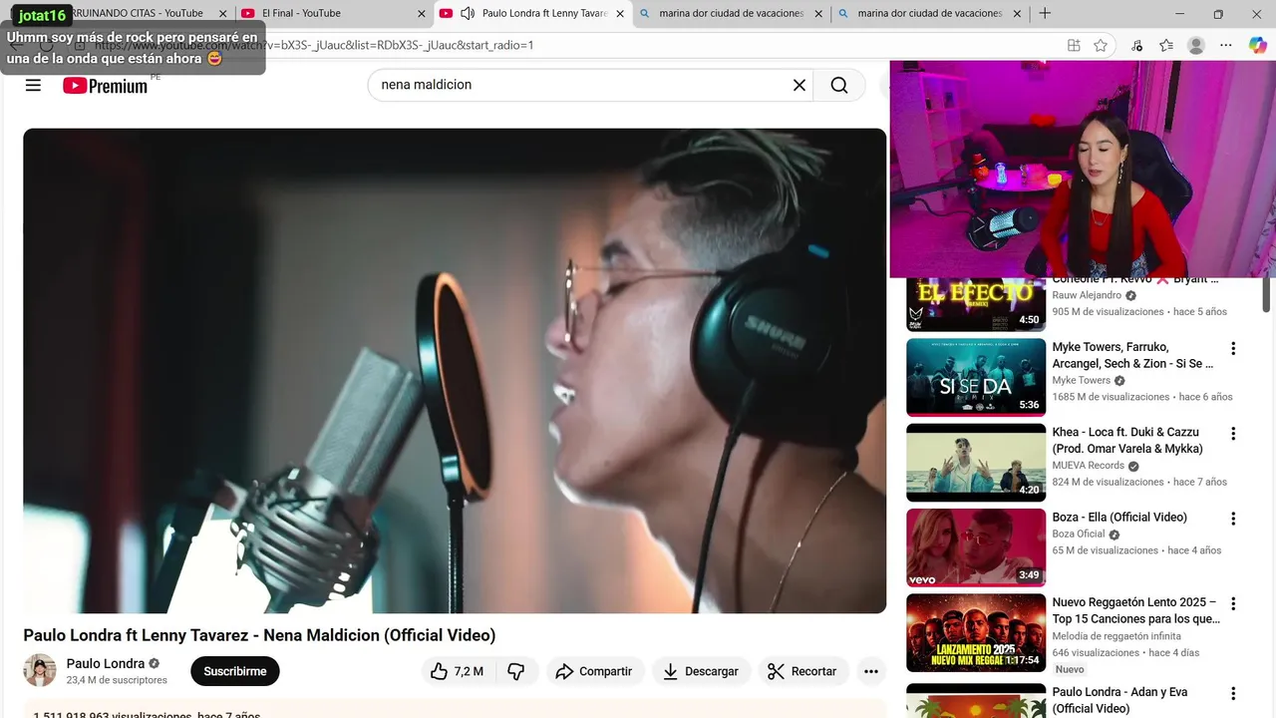The width and height of the screenshot is (1276, 718).
Task: Open a new browser tab with plus
Action: pos(1045,13)
